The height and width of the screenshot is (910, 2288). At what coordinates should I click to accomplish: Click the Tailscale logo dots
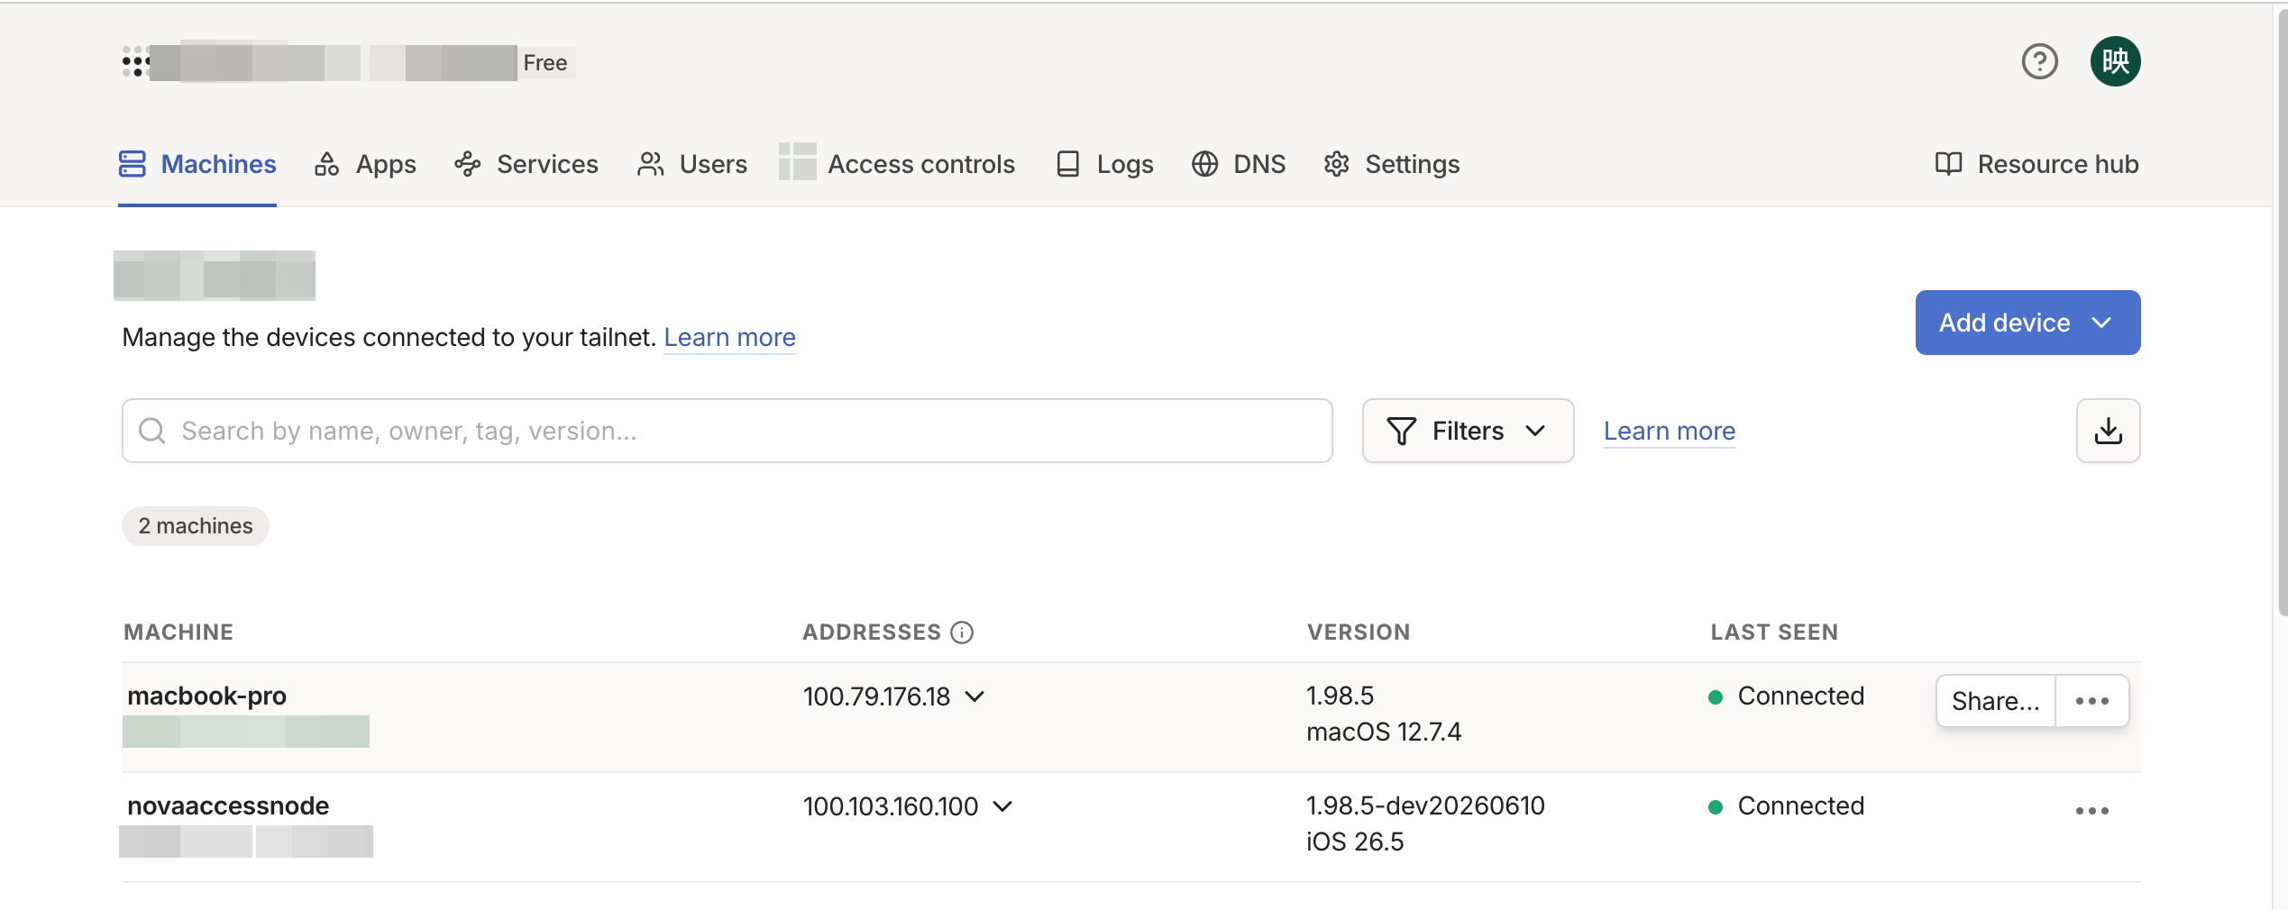click(135, 62)
